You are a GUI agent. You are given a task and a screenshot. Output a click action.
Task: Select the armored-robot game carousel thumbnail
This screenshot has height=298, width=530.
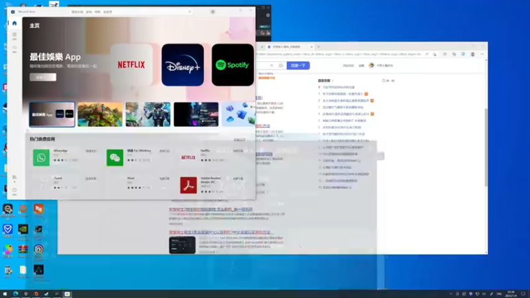click(x=148, y=115)
